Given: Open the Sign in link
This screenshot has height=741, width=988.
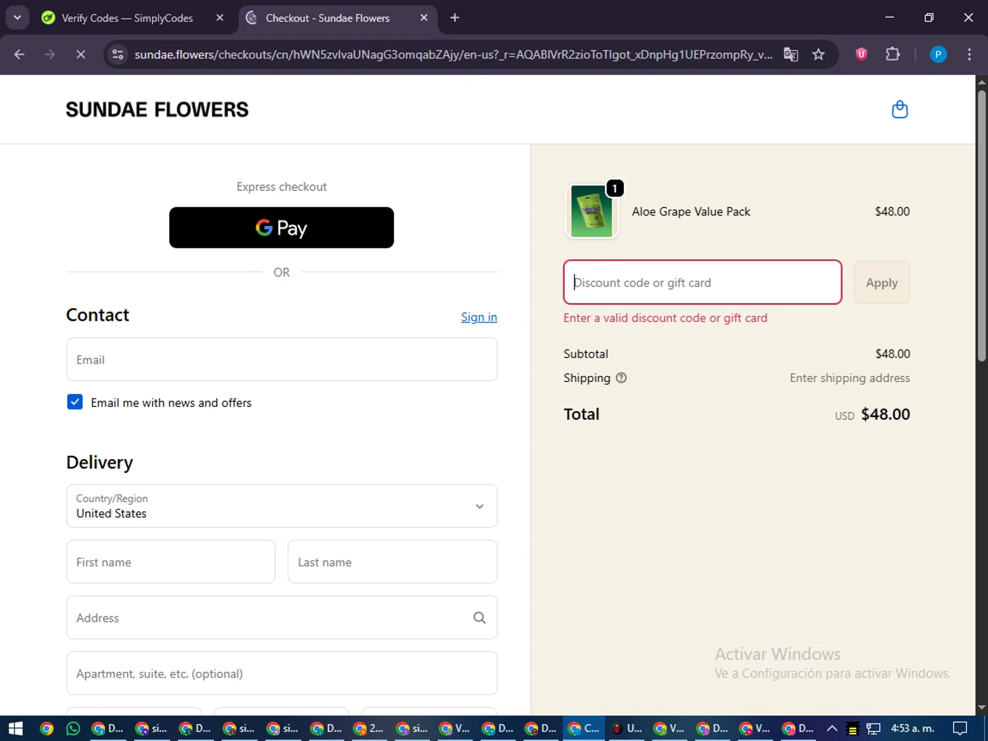Looking at the screenshot, I should (x=479, y=317).
